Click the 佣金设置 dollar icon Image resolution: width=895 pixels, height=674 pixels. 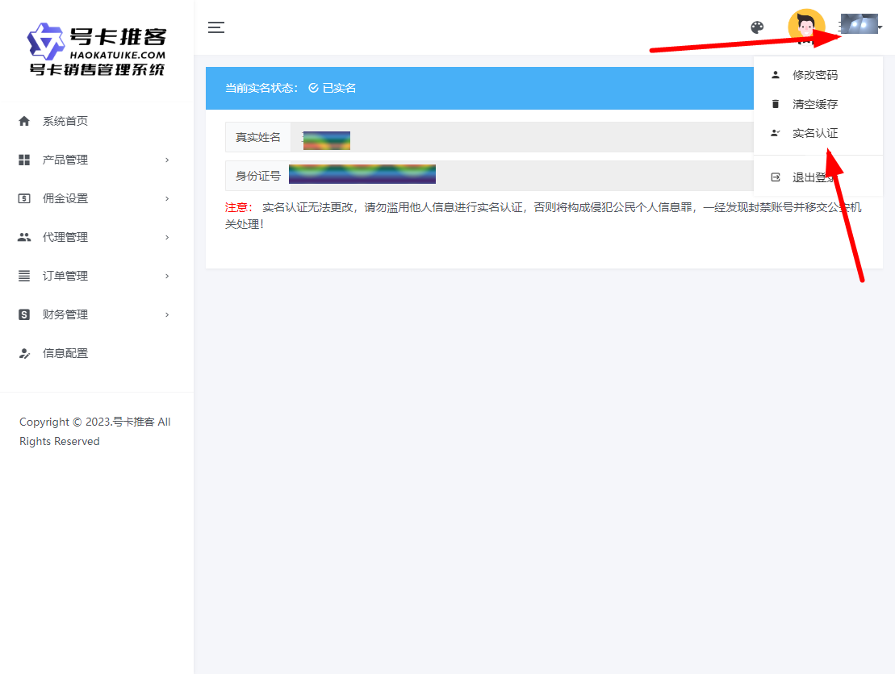(23, 198)
